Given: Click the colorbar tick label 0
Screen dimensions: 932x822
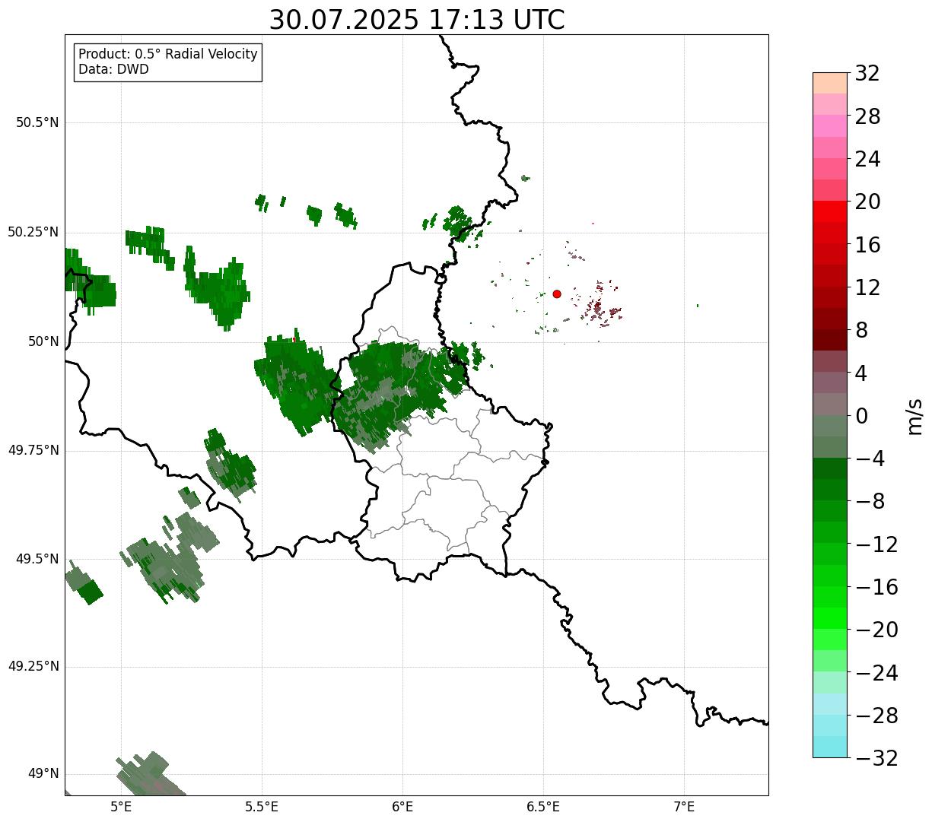Looking at the screenshot, I should (861, 417).
